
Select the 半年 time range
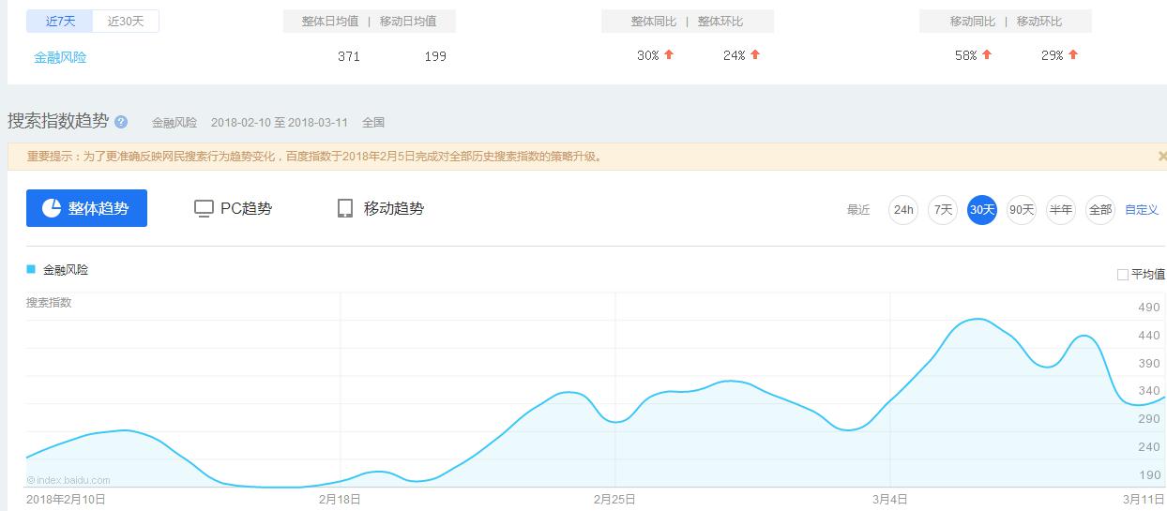[1060, 209]
